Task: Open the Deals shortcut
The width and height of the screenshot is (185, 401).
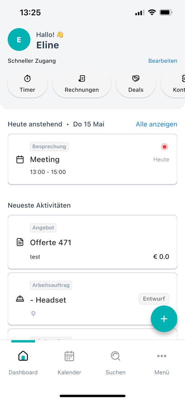Action: pyautogui.click(x=136, y=84)
